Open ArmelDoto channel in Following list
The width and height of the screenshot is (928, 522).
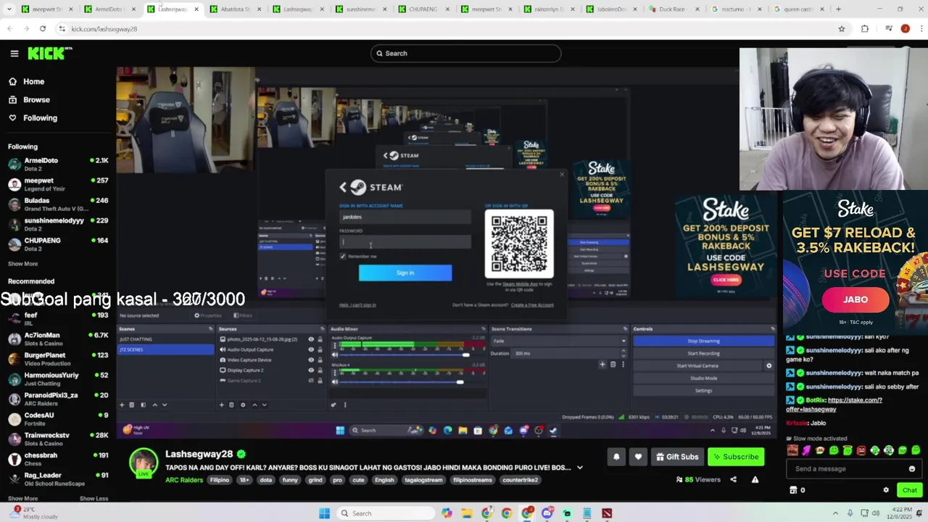[x=58, y=165]
